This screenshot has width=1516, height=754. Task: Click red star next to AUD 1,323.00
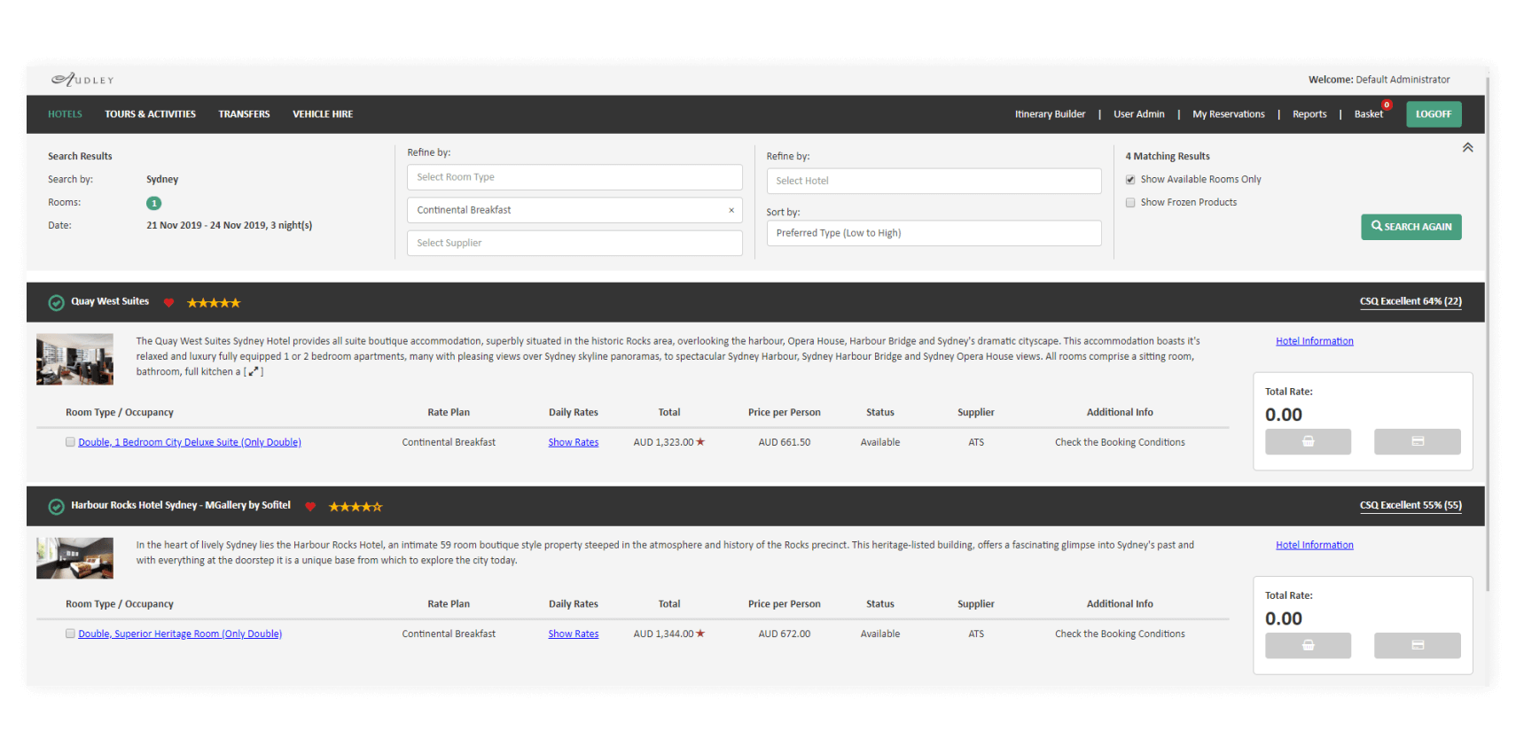tap(700, 441)
